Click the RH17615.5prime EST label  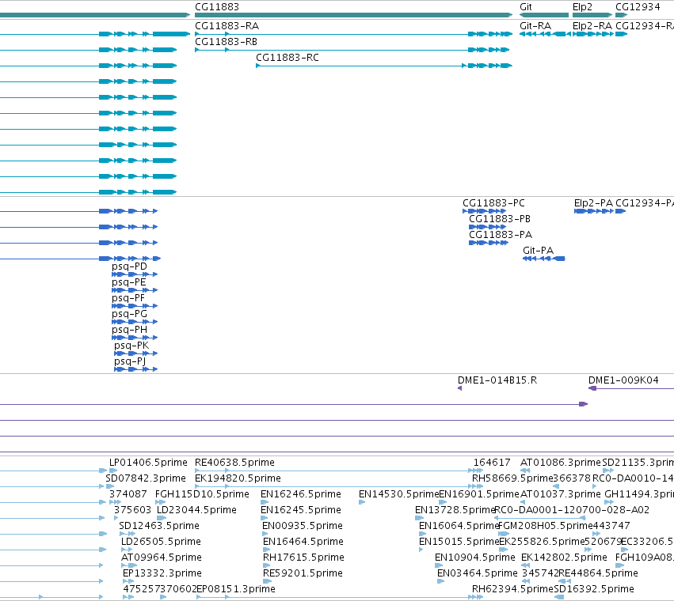303,558
